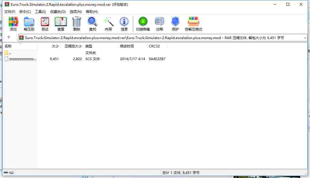The width and height of the screenshot is (310, 178).
Task: Click the 2014/7/17 4:14 modified date
Action: coord(132,59)
